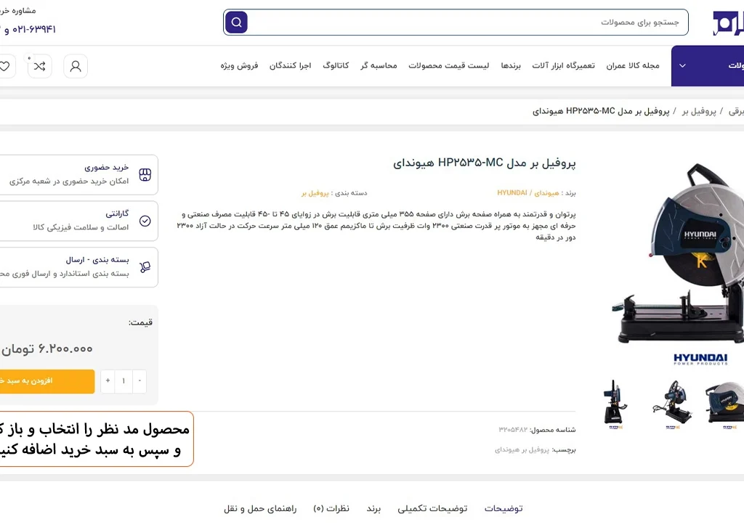
Task: Open the user account icon
Action: coord(76,66)
